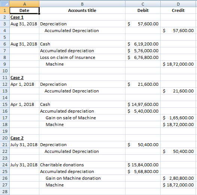Click the Depreciation cell in row 21
The image size is (197, 195).
(x=82, y=145)
